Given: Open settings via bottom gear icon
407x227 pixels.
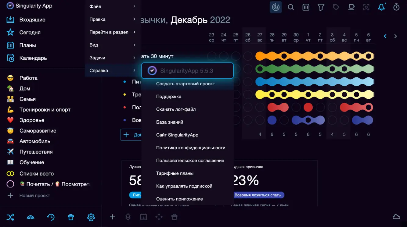Looking at the screenshot, I should tap(91, 217).
